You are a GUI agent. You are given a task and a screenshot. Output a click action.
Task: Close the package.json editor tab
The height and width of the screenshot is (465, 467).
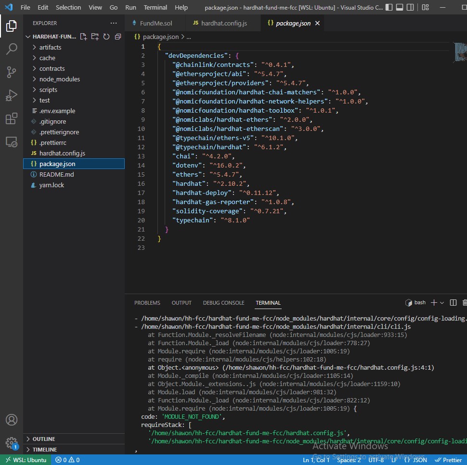coord(317,23)
